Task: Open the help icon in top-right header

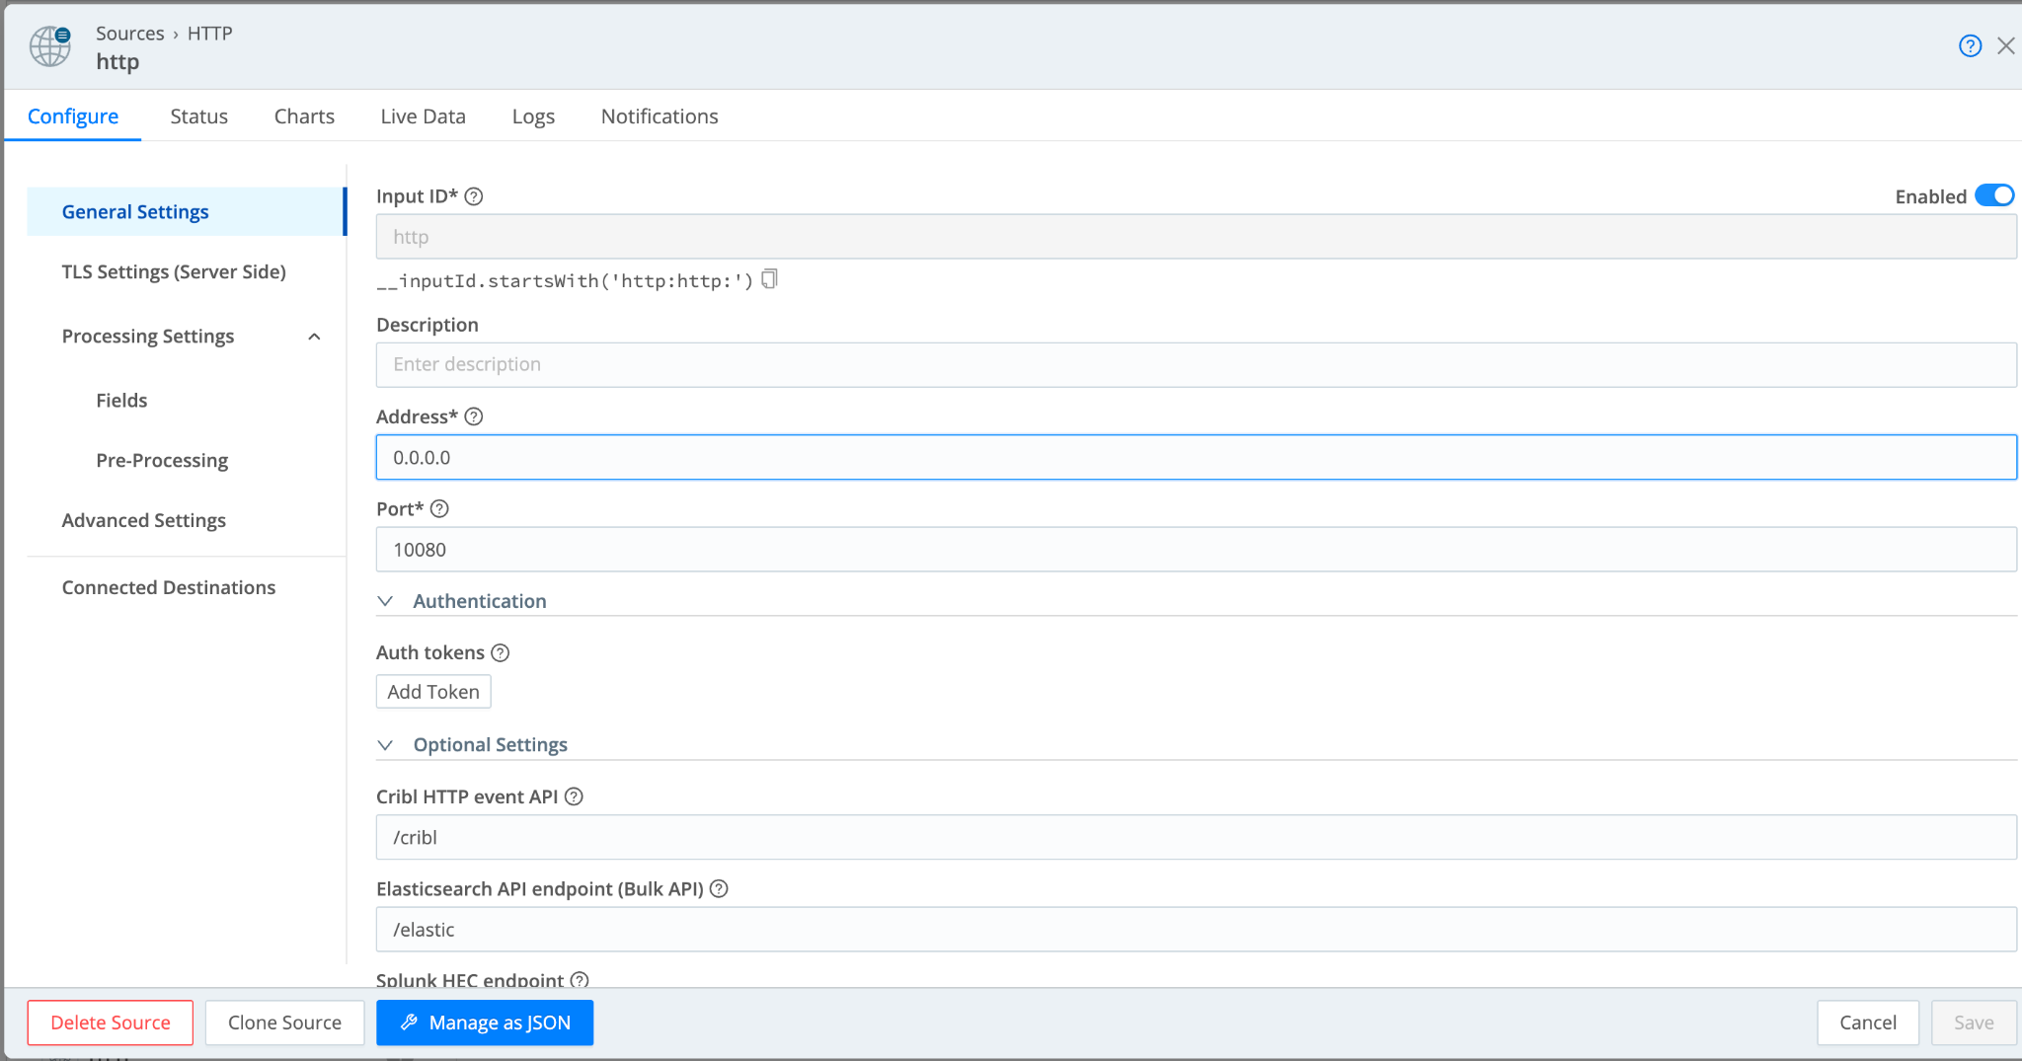Action: click(x=1970, y=46)
